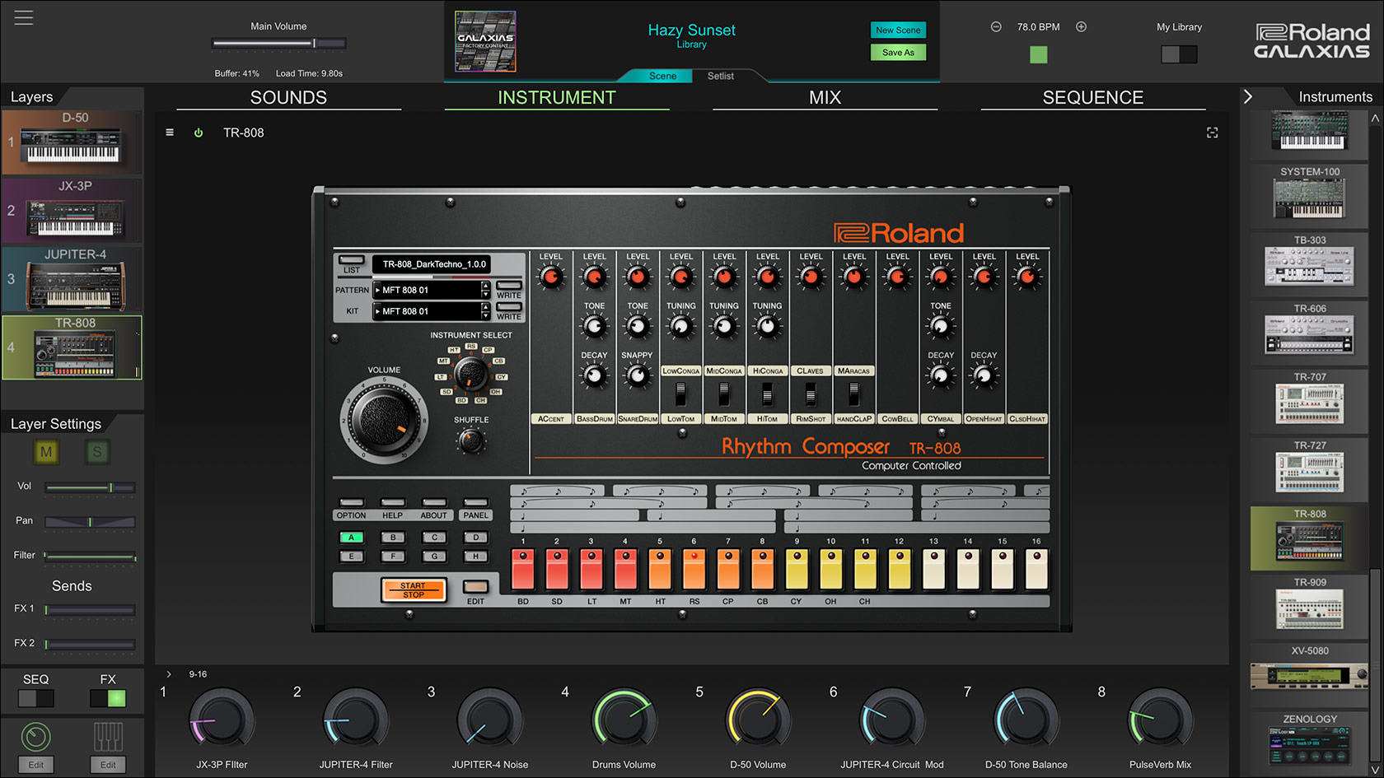Switch to the Setlist tab

[721, 76]
